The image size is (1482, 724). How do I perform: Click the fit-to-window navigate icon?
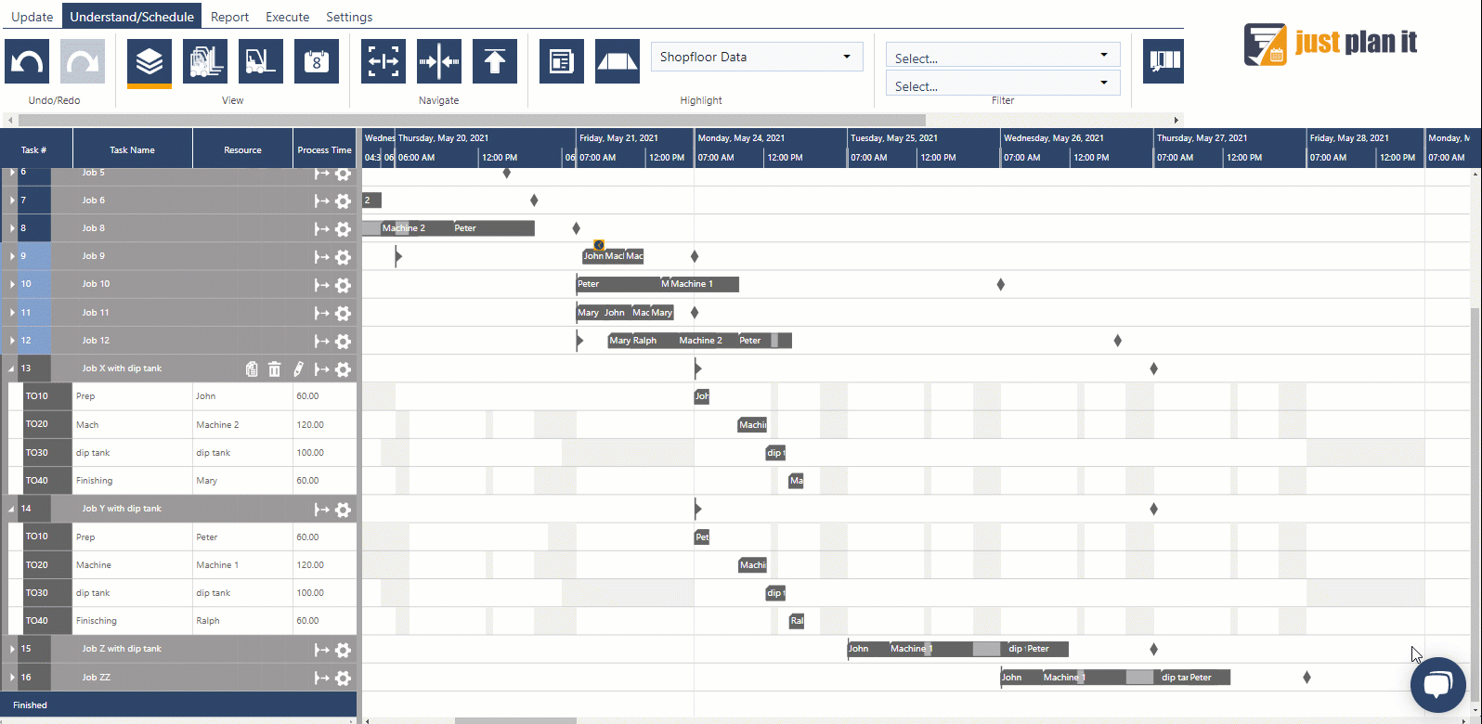tap(383, 62)
